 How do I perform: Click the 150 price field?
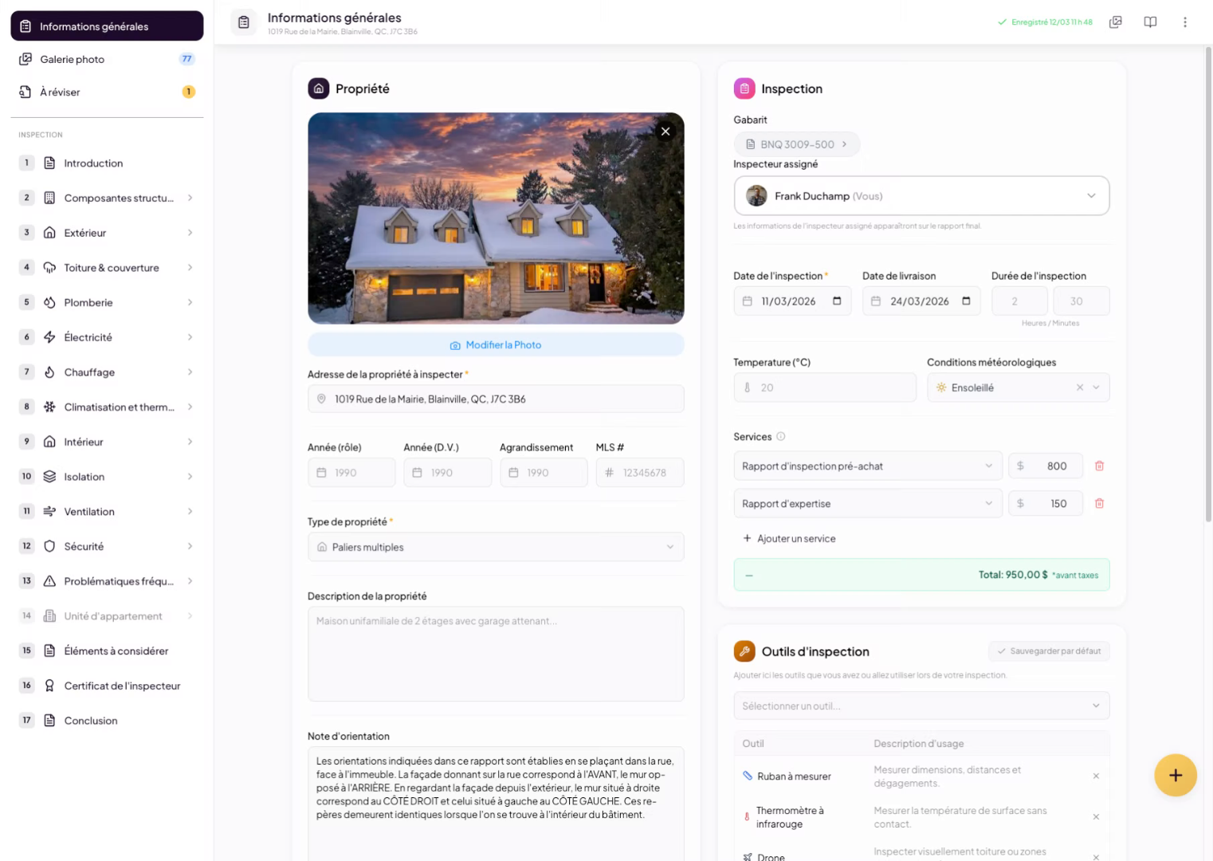[x=1046, y=504]
